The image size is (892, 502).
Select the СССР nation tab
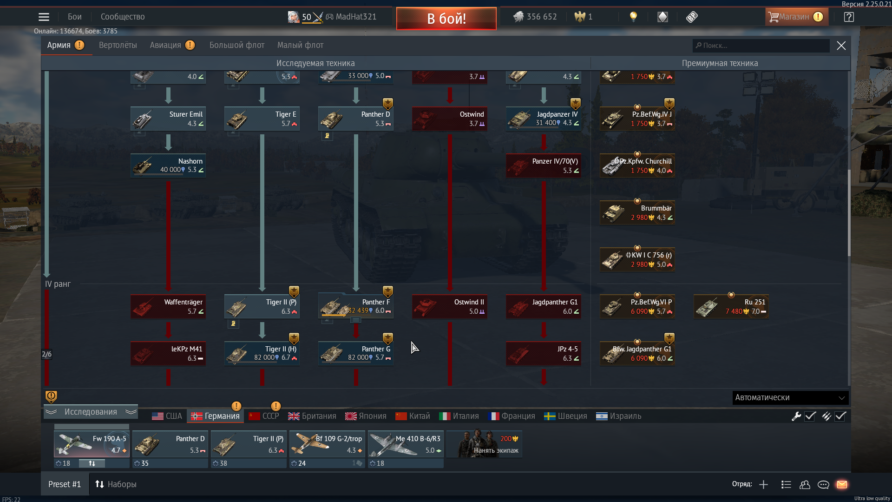coord(264,416)
